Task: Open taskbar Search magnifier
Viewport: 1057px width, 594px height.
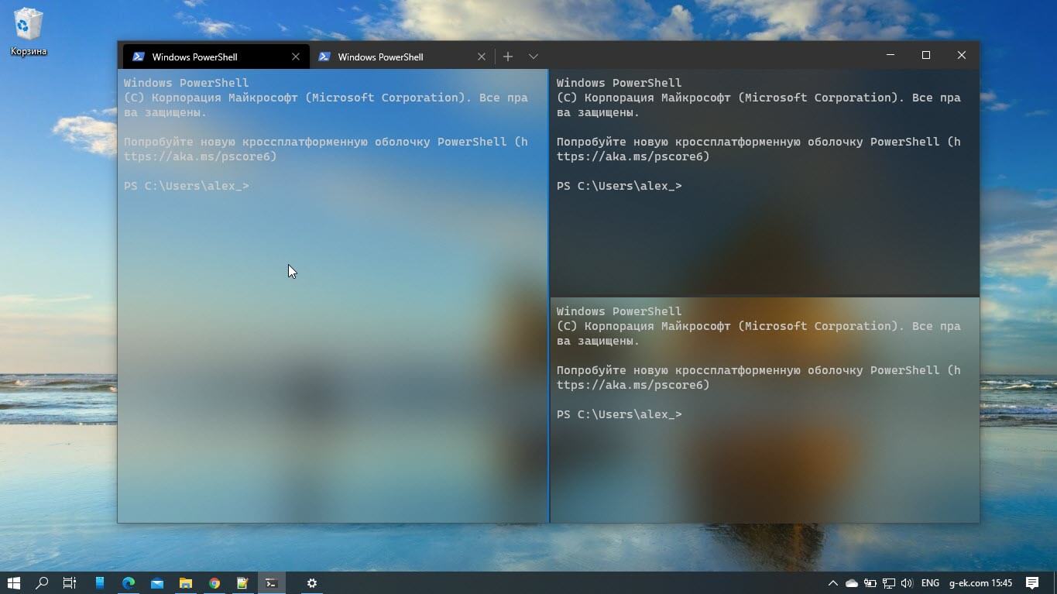Action: 43,583
